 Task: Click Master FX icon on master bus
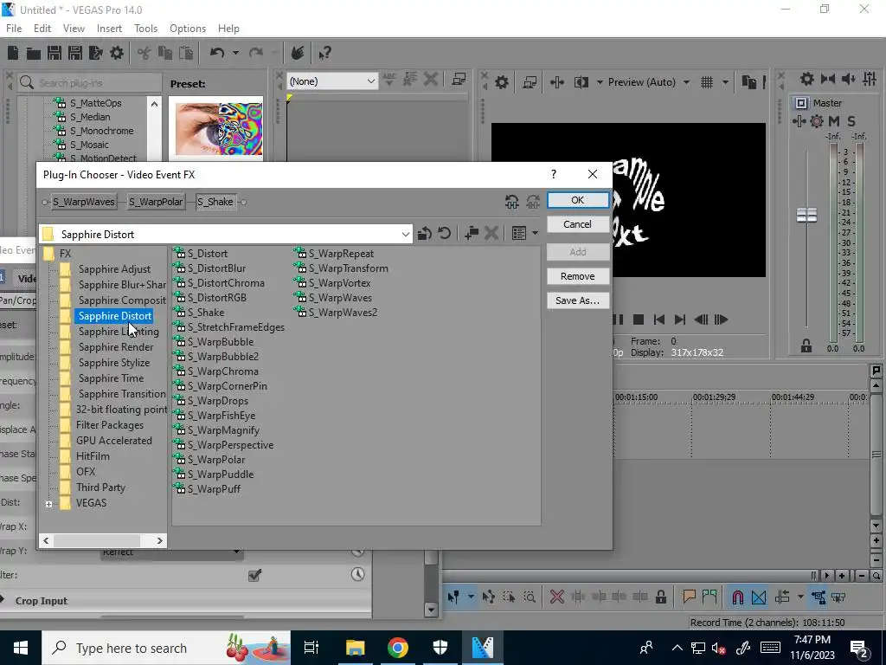point(799,121)
